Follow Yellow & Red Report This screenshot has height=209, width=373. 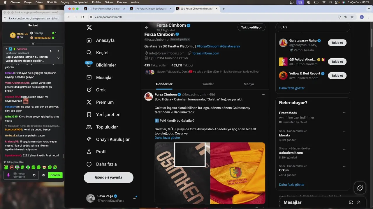click(337, 75)
